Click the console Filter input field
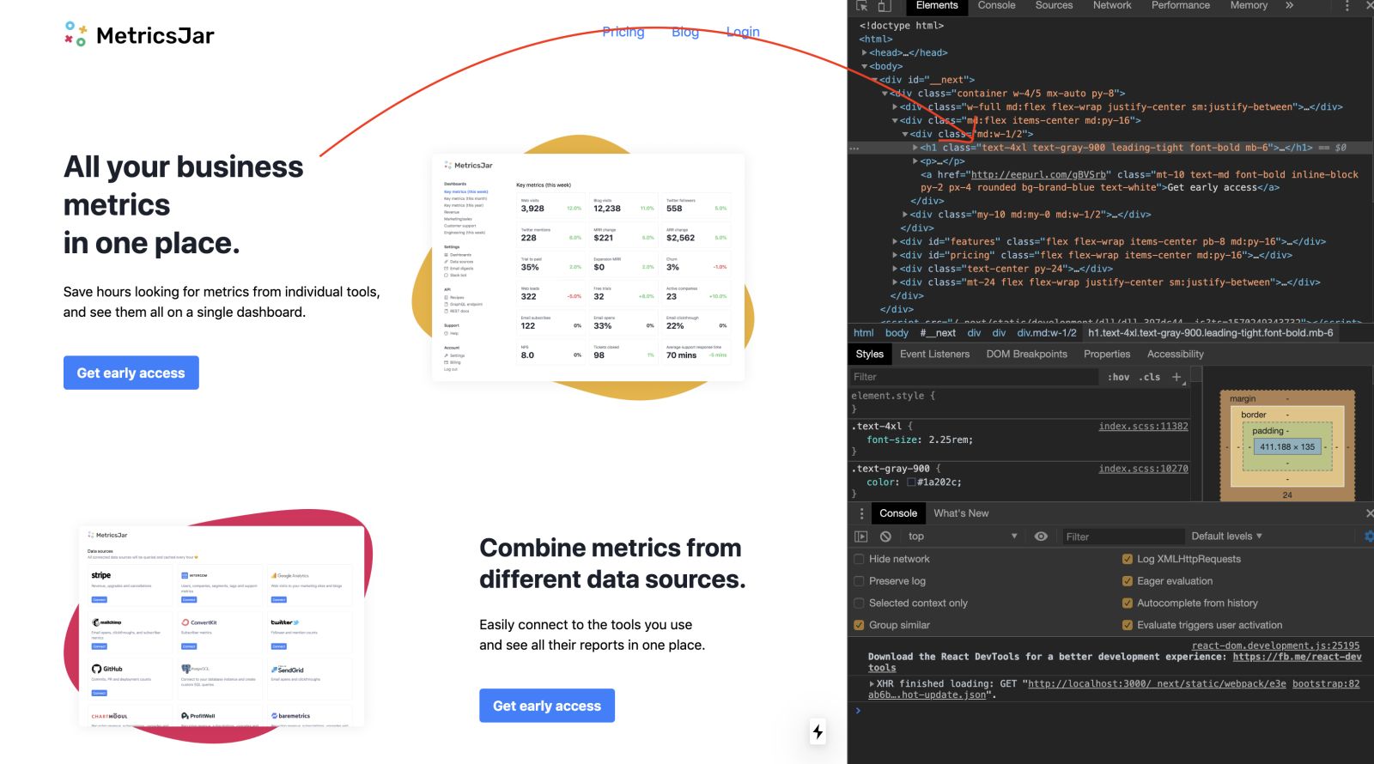The width and height of the screenshot is (1374, 764). pos(1122,537)
